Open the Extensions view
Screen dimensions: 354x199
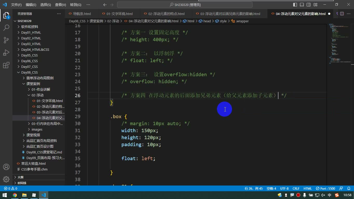tap(6, 65)
